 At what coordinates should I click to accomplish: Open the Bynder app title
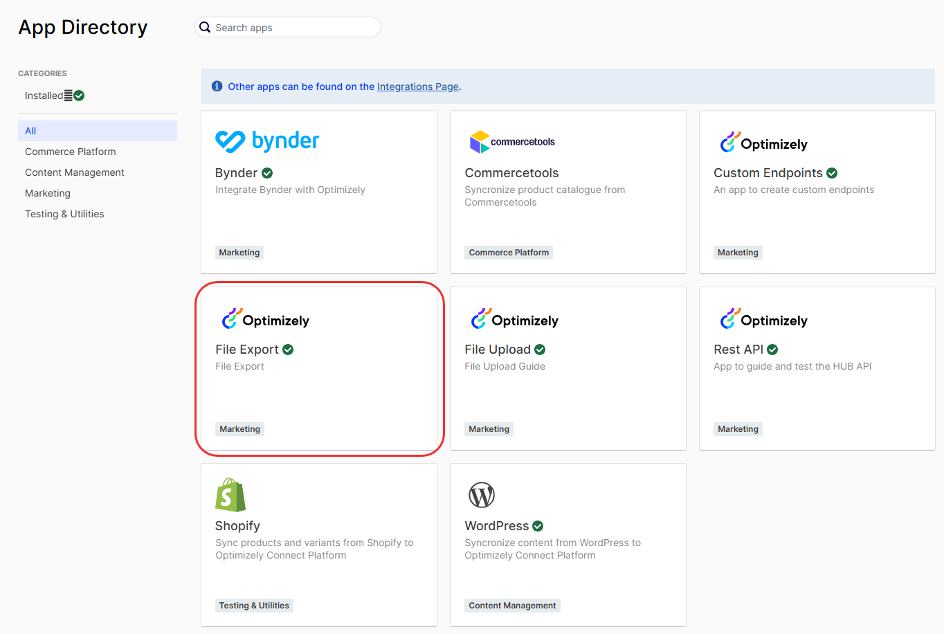pyautogui.click(x=236, y=173)
